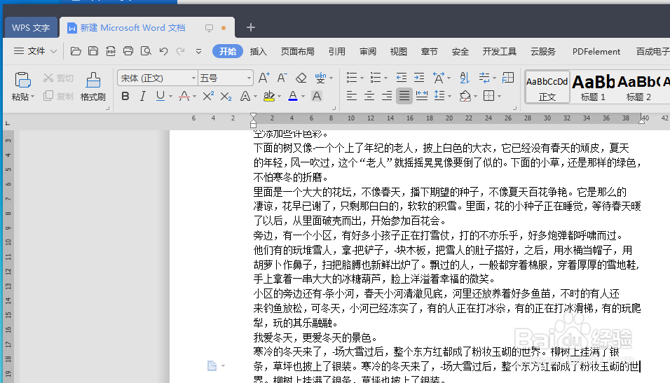This screenshot has width=670, height=383.
Task: Apply subscript formatting
Action: (226, 97)
